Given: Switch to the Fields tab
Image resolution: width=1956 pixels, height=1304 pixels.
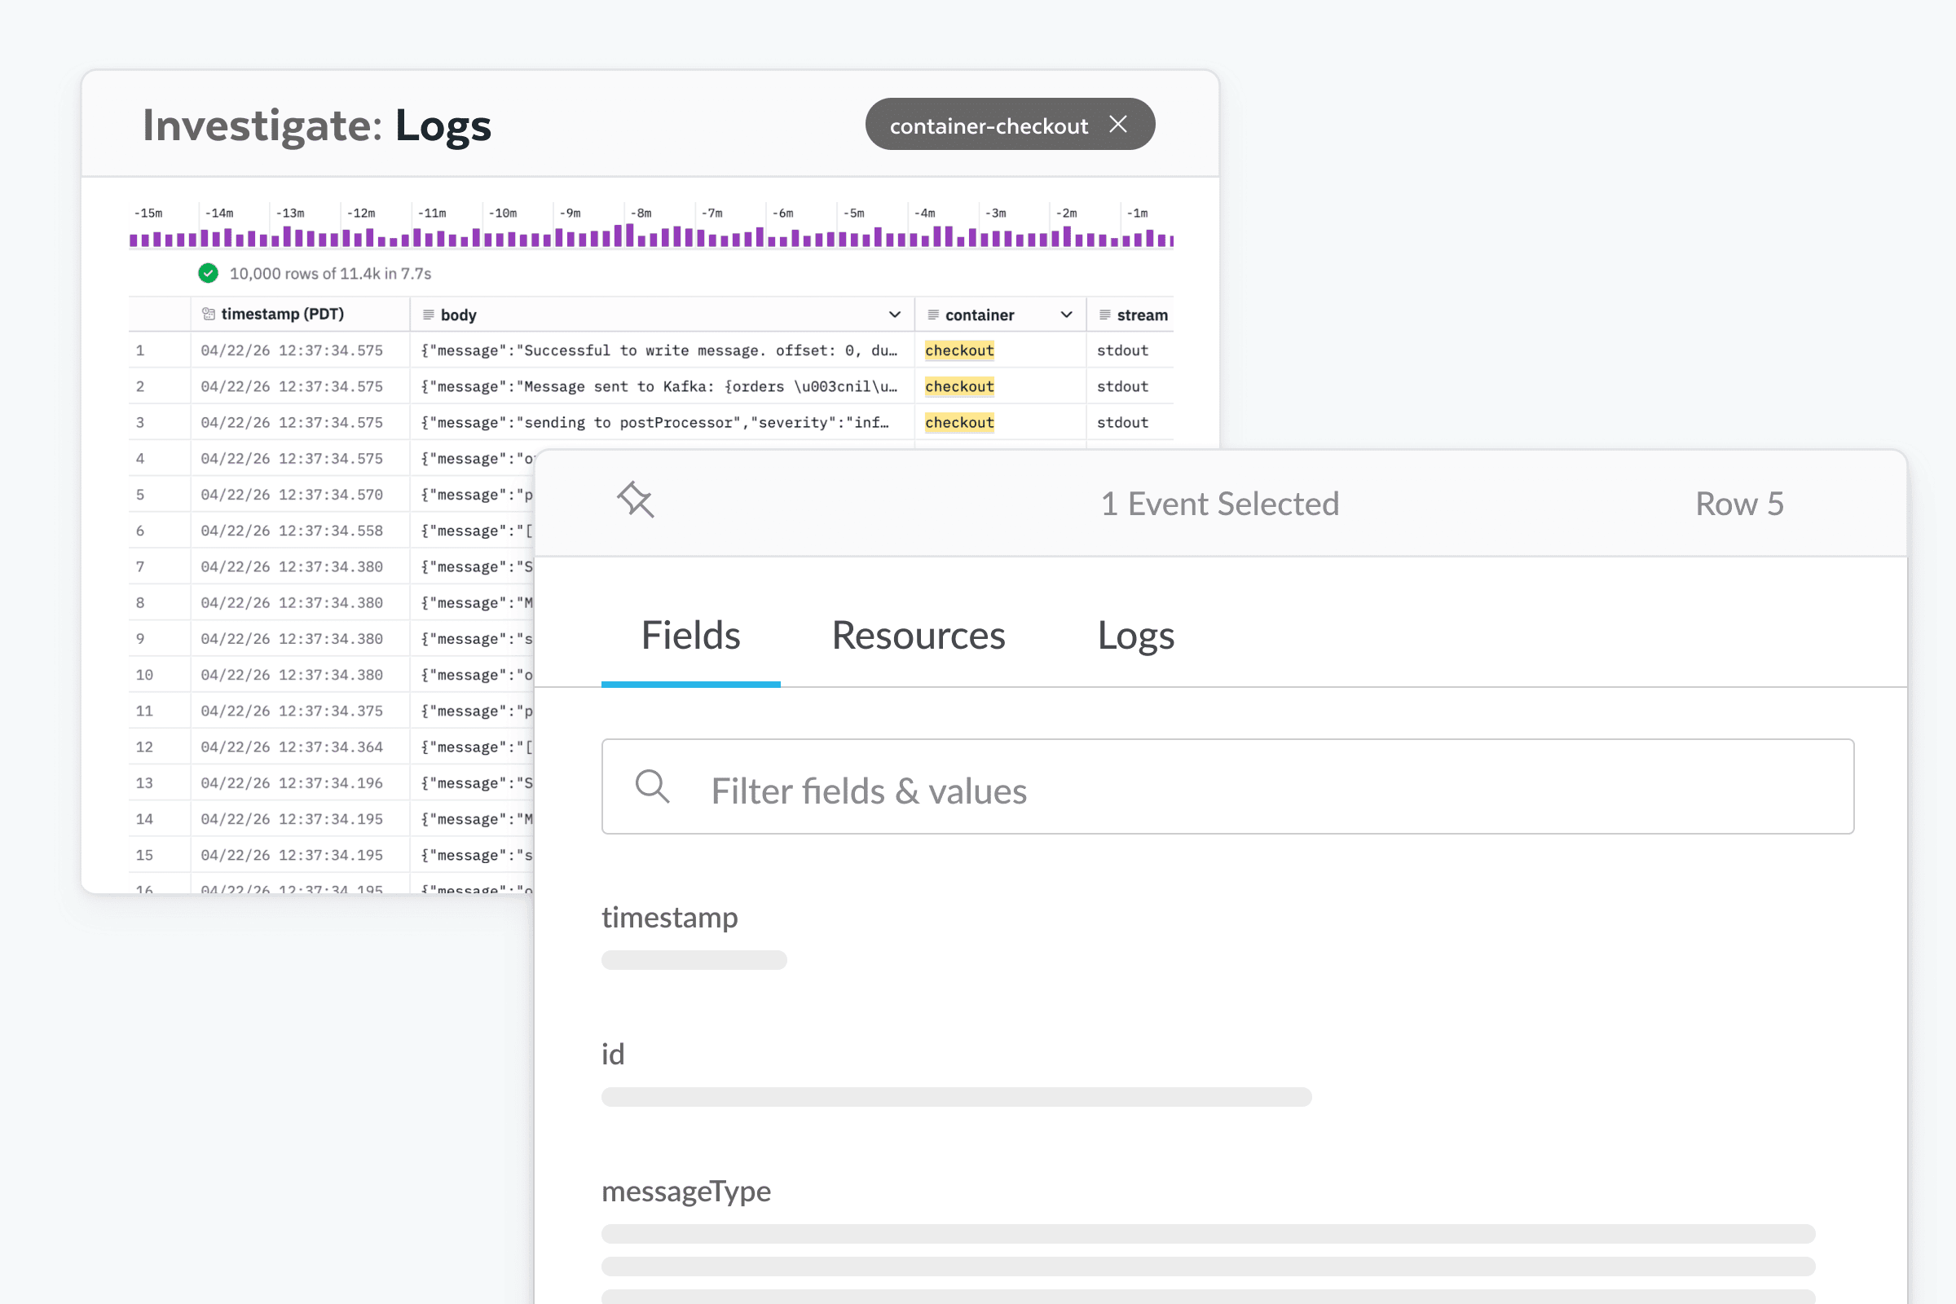Looking at the screenshot, I should pyautogui.click(x=690, y=637).
